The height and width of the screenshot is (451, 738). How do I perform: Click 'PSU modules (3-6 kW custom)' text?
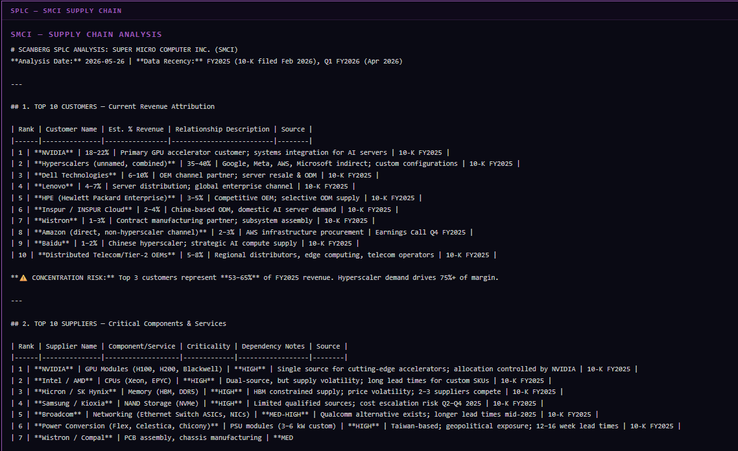[283, 426]
